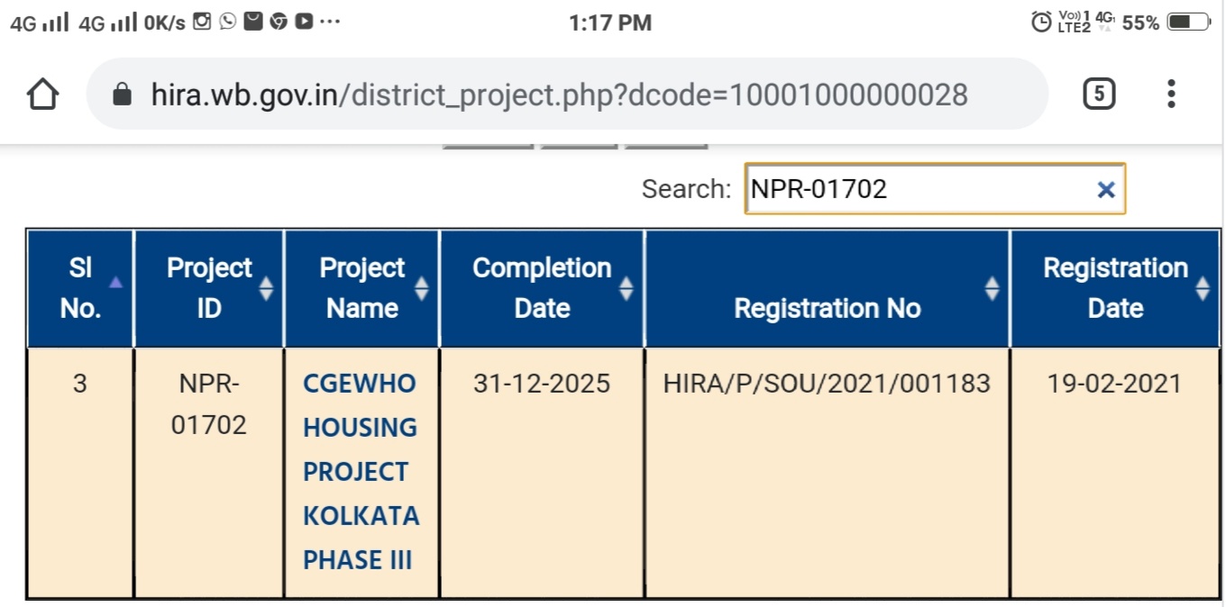Sort by Registration No column header
Image resolution: width=1226 pixels, height=607 pixels.
828,288
